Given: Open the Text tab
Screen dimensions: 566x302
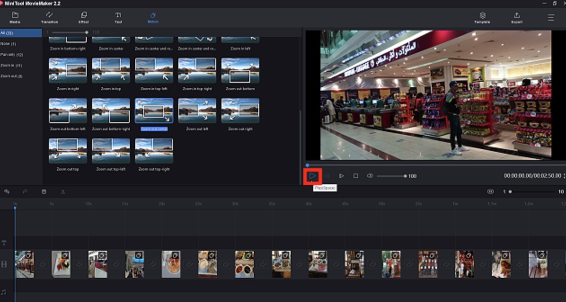Looking at the screenshot, I should [118, 18].
